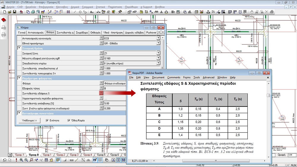Open the Σεισμική ζώνη dropdown
Screen dimensions: 297x167
(x=158, y=53)
